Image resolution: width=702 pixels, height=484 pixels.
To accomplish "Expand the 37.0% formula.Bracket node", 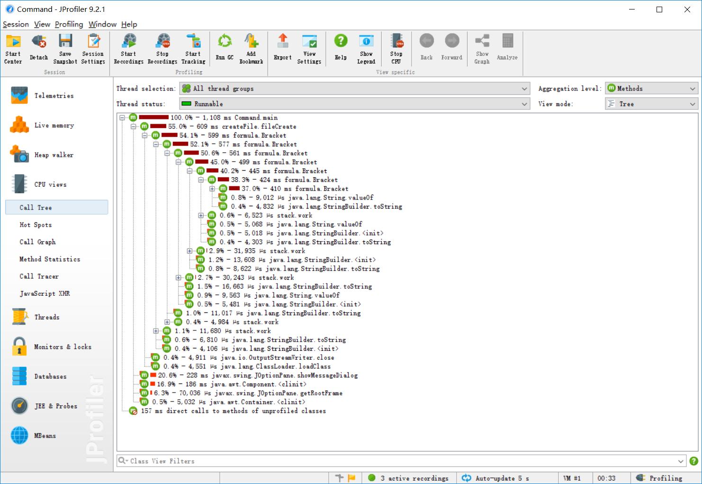I will coord(212,189).
